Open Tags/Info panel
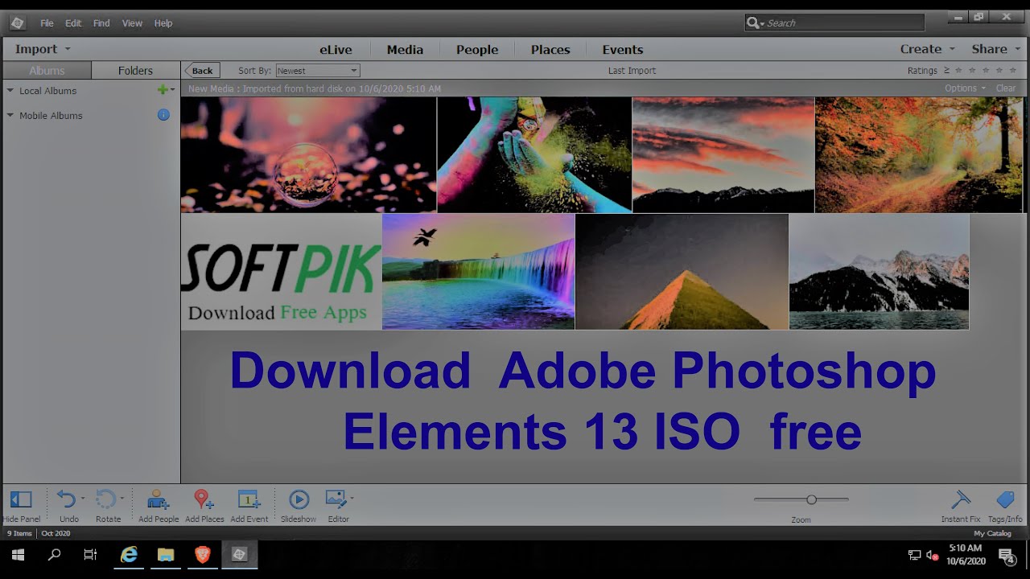The image size is (1030, 579). pyautogui.click(x=1005, y=500)
